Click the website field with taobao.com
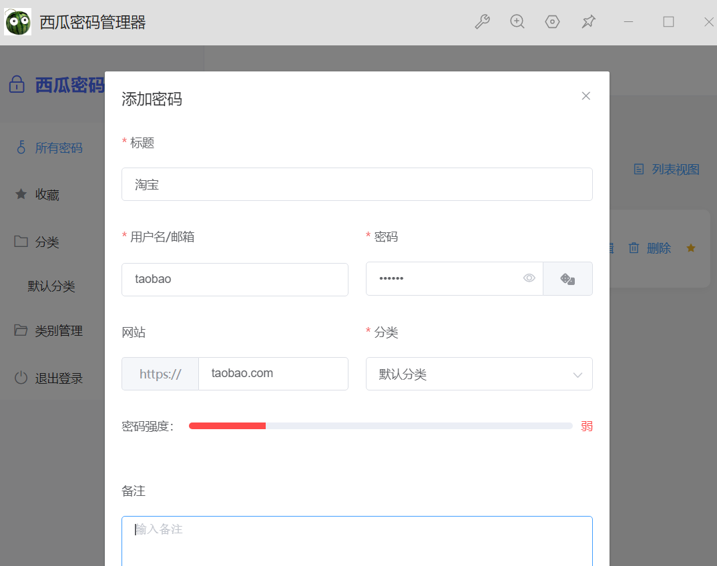717x566 pixels. click(x=274, y=374)
